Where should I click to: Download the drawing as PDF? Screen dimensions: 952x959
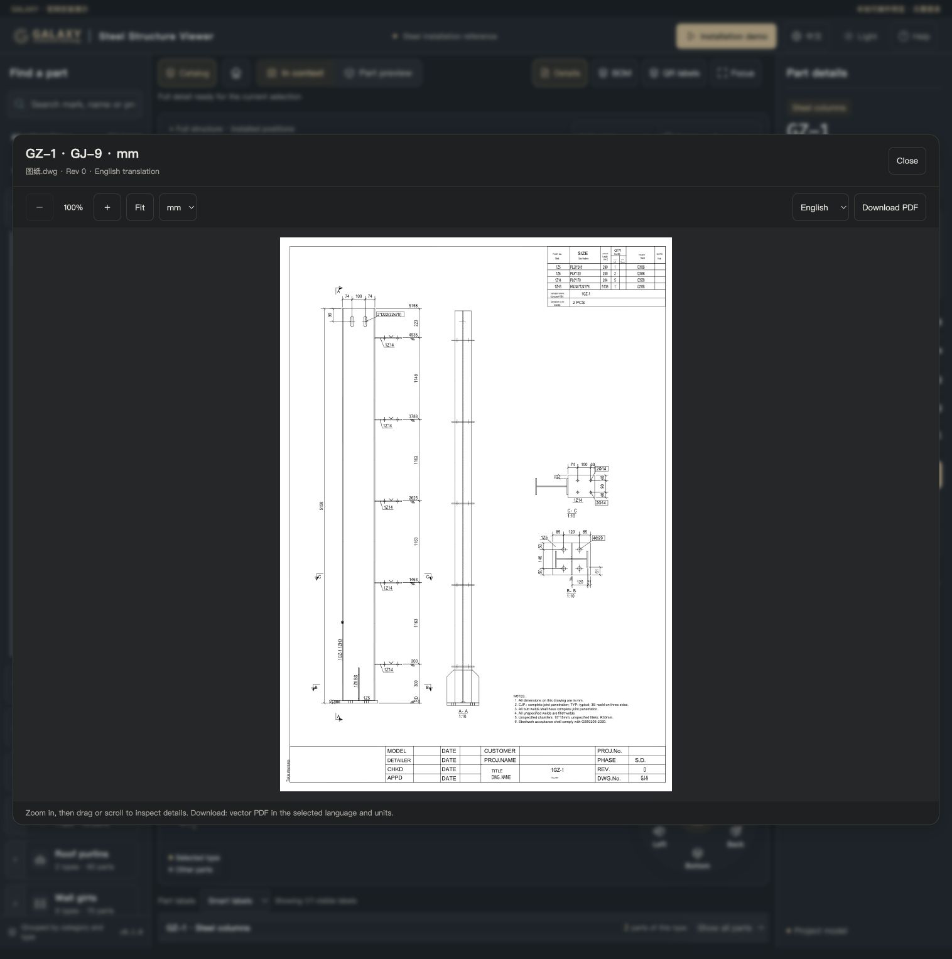890,207
